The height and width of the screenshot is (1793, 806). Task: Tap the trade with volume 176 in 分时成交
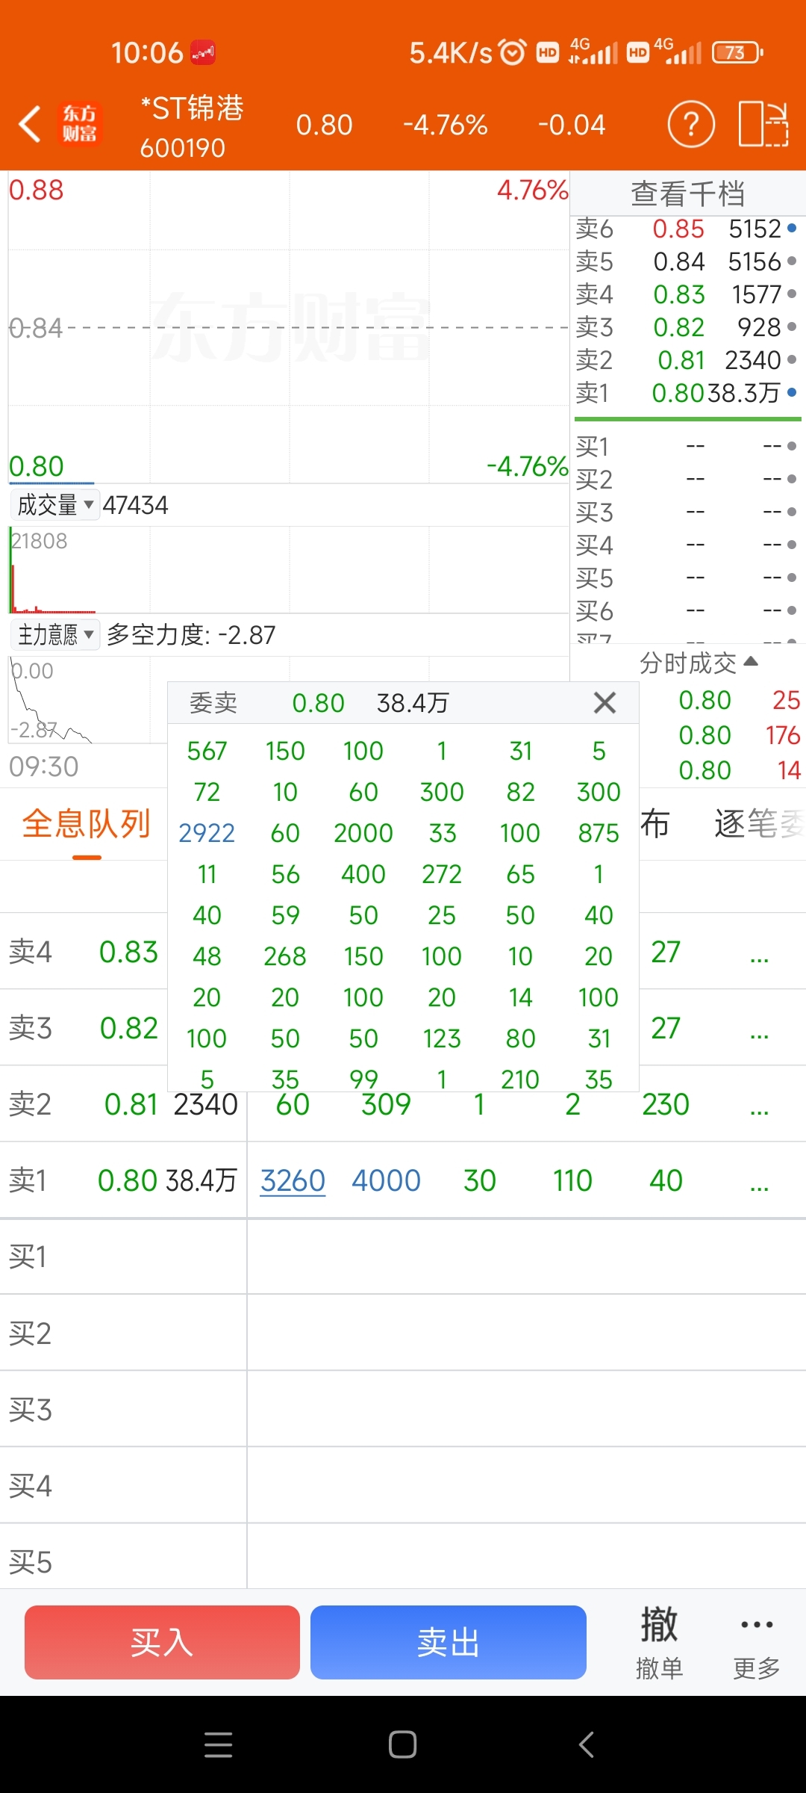(782, 735)
